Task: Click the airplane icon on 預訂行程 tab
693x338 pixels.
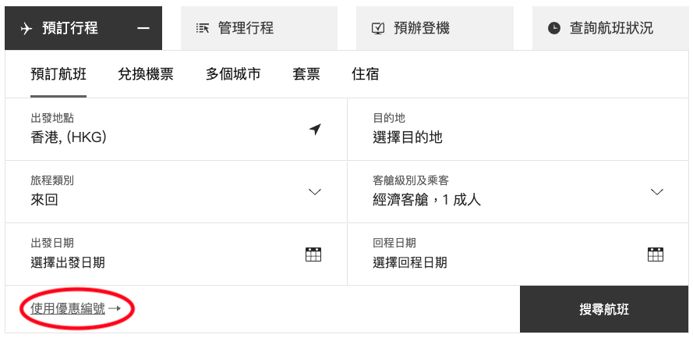Action: pyautogui.click(x=27, y=28)
